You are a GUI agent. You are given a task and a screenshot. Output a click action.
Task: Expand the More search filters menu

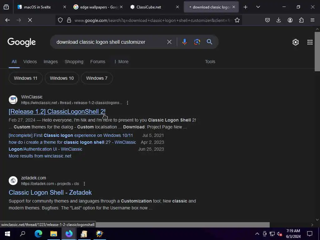point(121,62)
